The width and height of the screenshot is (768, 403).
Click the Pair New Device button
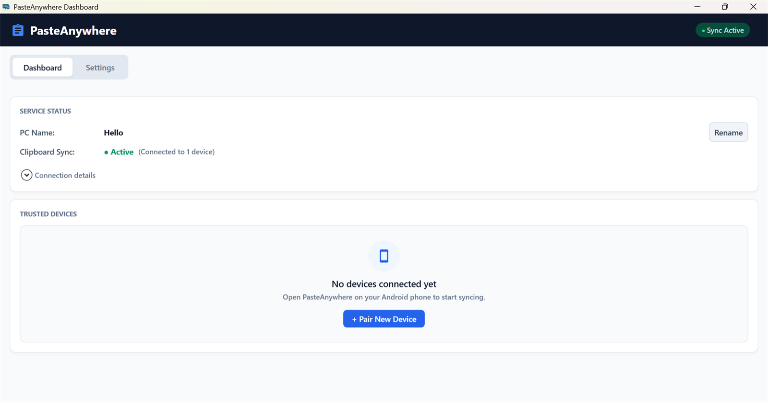coord(384,319)
